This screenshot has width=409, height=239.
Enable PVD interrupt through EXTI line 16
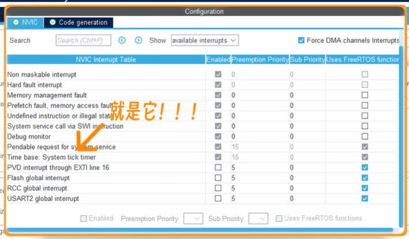[x=218, y=167]
